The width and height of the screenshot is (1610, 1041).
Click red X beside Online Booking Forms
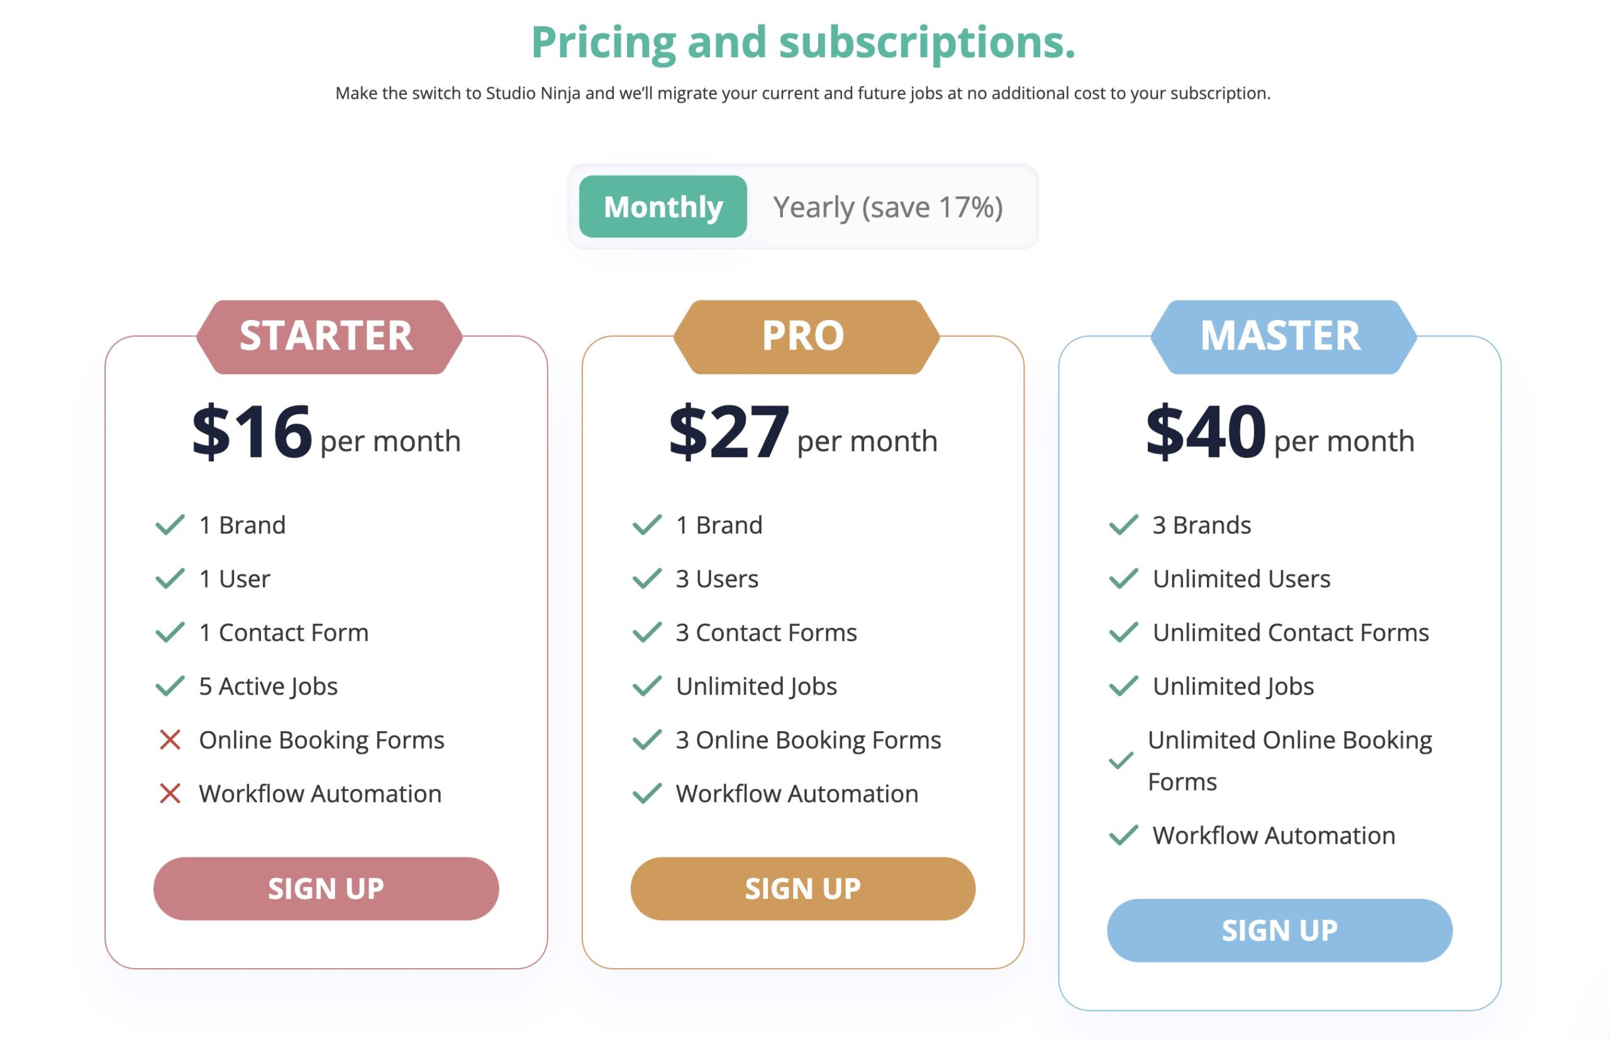(170, 739)
